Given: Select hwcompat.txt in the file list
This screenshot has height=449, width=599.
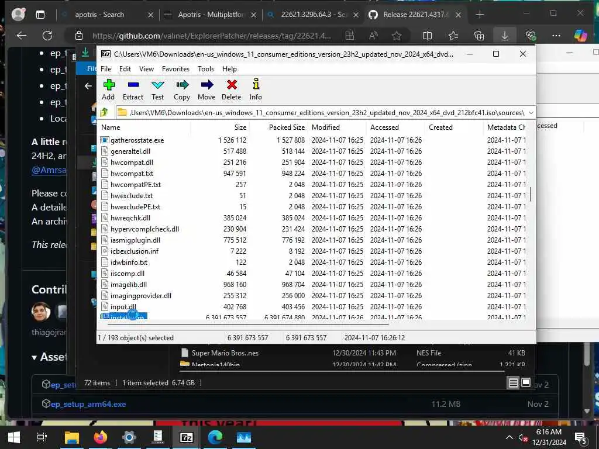Looking at the screenshot, I should pyautogui.click(x=132, y=173).
